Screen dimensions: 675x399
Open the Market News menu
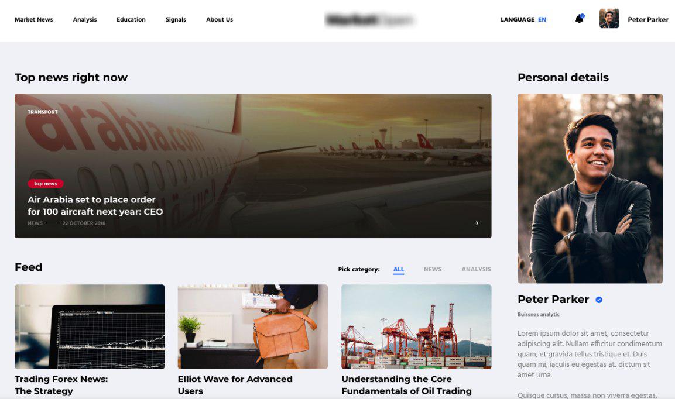pyautogui.click(x=33, y=19)
